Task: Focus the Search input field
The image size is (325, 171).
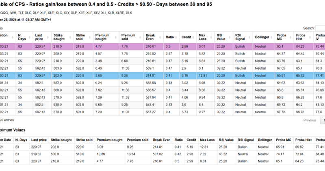Action: (320, 28)
